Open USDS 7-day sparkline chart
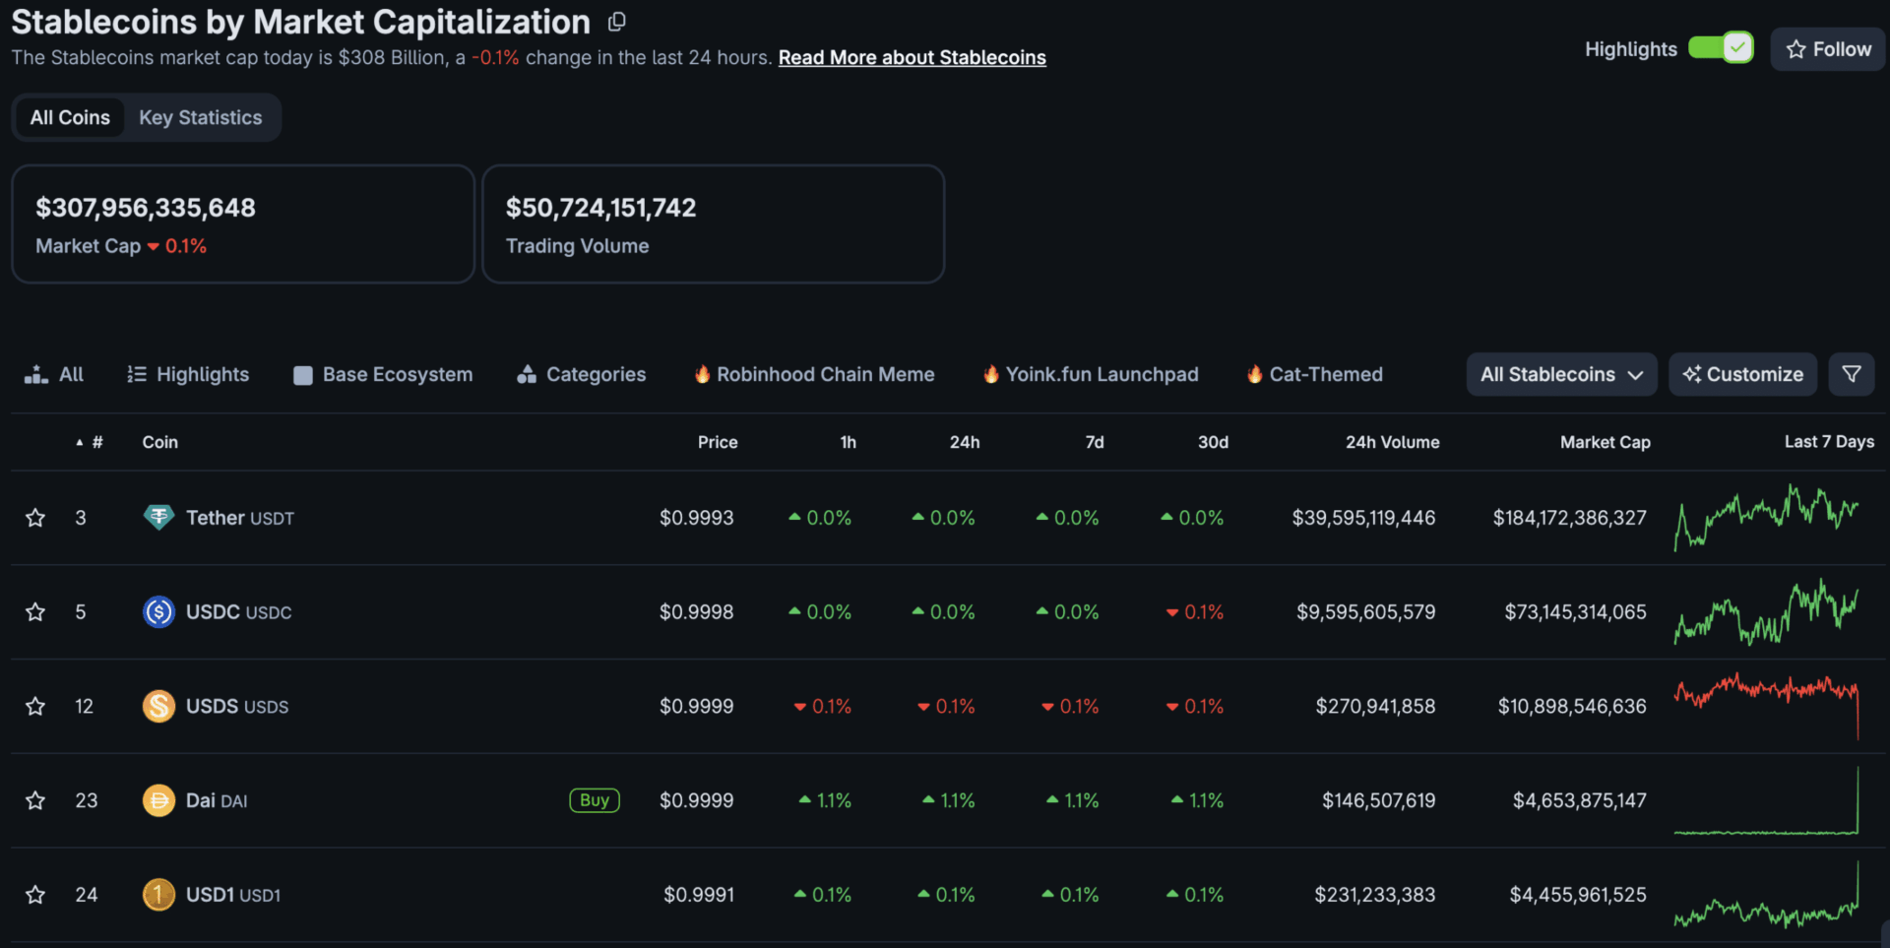This screenshot has width=1890, height=948. pos(1767,707)
